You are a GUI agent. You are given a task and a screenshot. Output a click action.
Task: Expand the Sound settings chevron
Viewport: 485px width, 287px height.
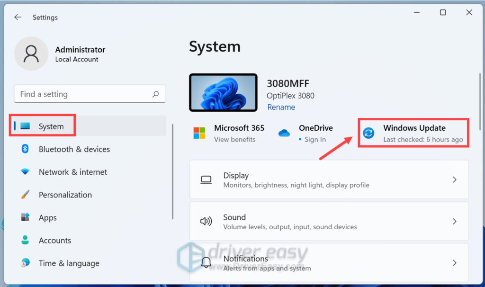coord(454,222)
